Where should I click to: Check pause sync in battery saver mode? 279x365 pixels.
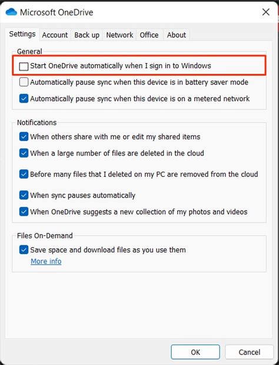24,82
